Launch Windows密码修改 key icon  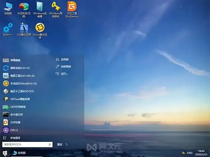pyautogui.click(x=56, y=10)
